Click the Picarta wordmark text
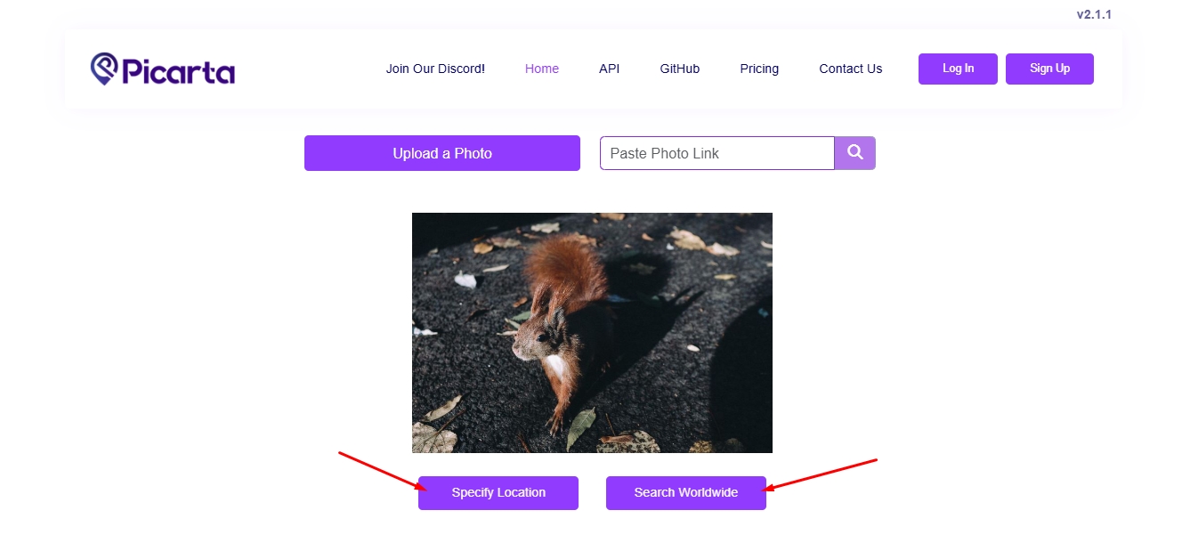 click(x=178, y=70)
